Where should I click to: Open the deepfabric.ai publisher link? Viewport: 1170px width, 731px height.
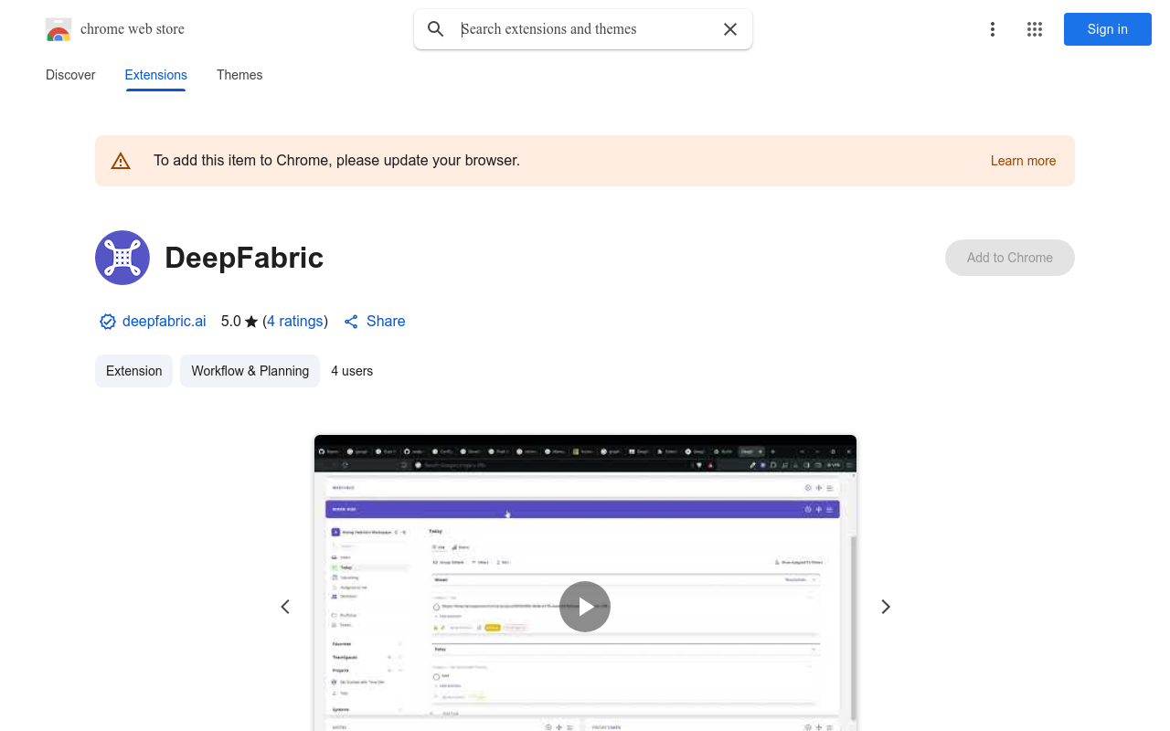coord(165,322)
